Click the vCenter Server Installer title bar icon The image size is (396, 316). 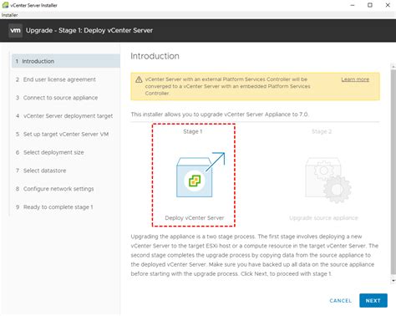click(x=5, y=5)
